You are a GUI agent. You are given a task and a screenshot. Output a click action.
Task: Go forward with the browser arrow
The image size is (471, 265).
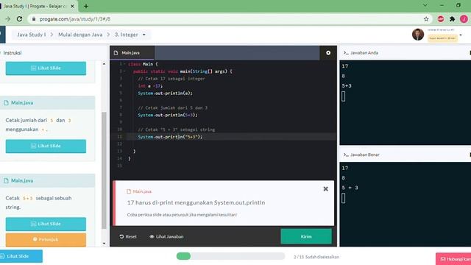7,19
